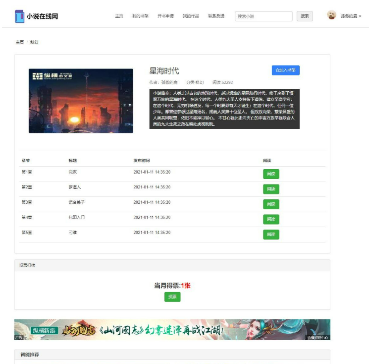The image size is (369, 364).
Task: Click the 科幻 breadcrumb link
Action: pos(34,42)
